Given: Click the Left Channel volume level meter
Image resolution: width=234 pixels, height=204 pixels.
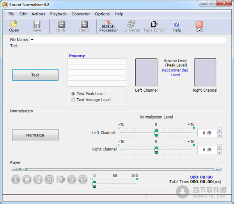Looking at the screenshot, I should [146, 72].
